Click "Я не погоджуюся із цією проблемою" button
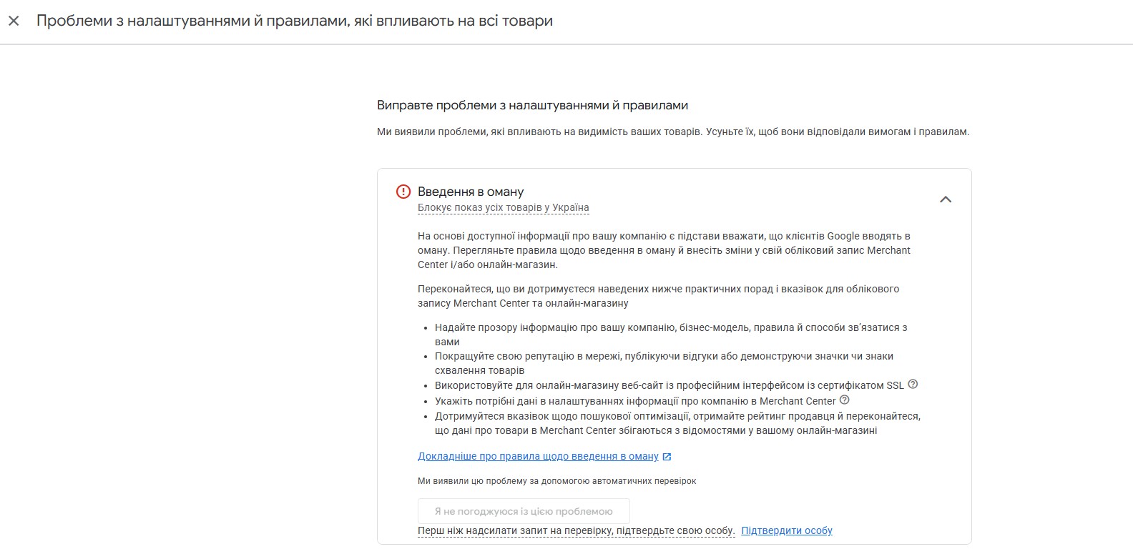 [524, 512]
